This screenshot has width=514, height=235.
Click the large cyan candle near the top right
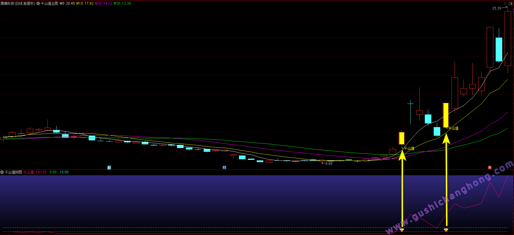[x=499, y=49]
